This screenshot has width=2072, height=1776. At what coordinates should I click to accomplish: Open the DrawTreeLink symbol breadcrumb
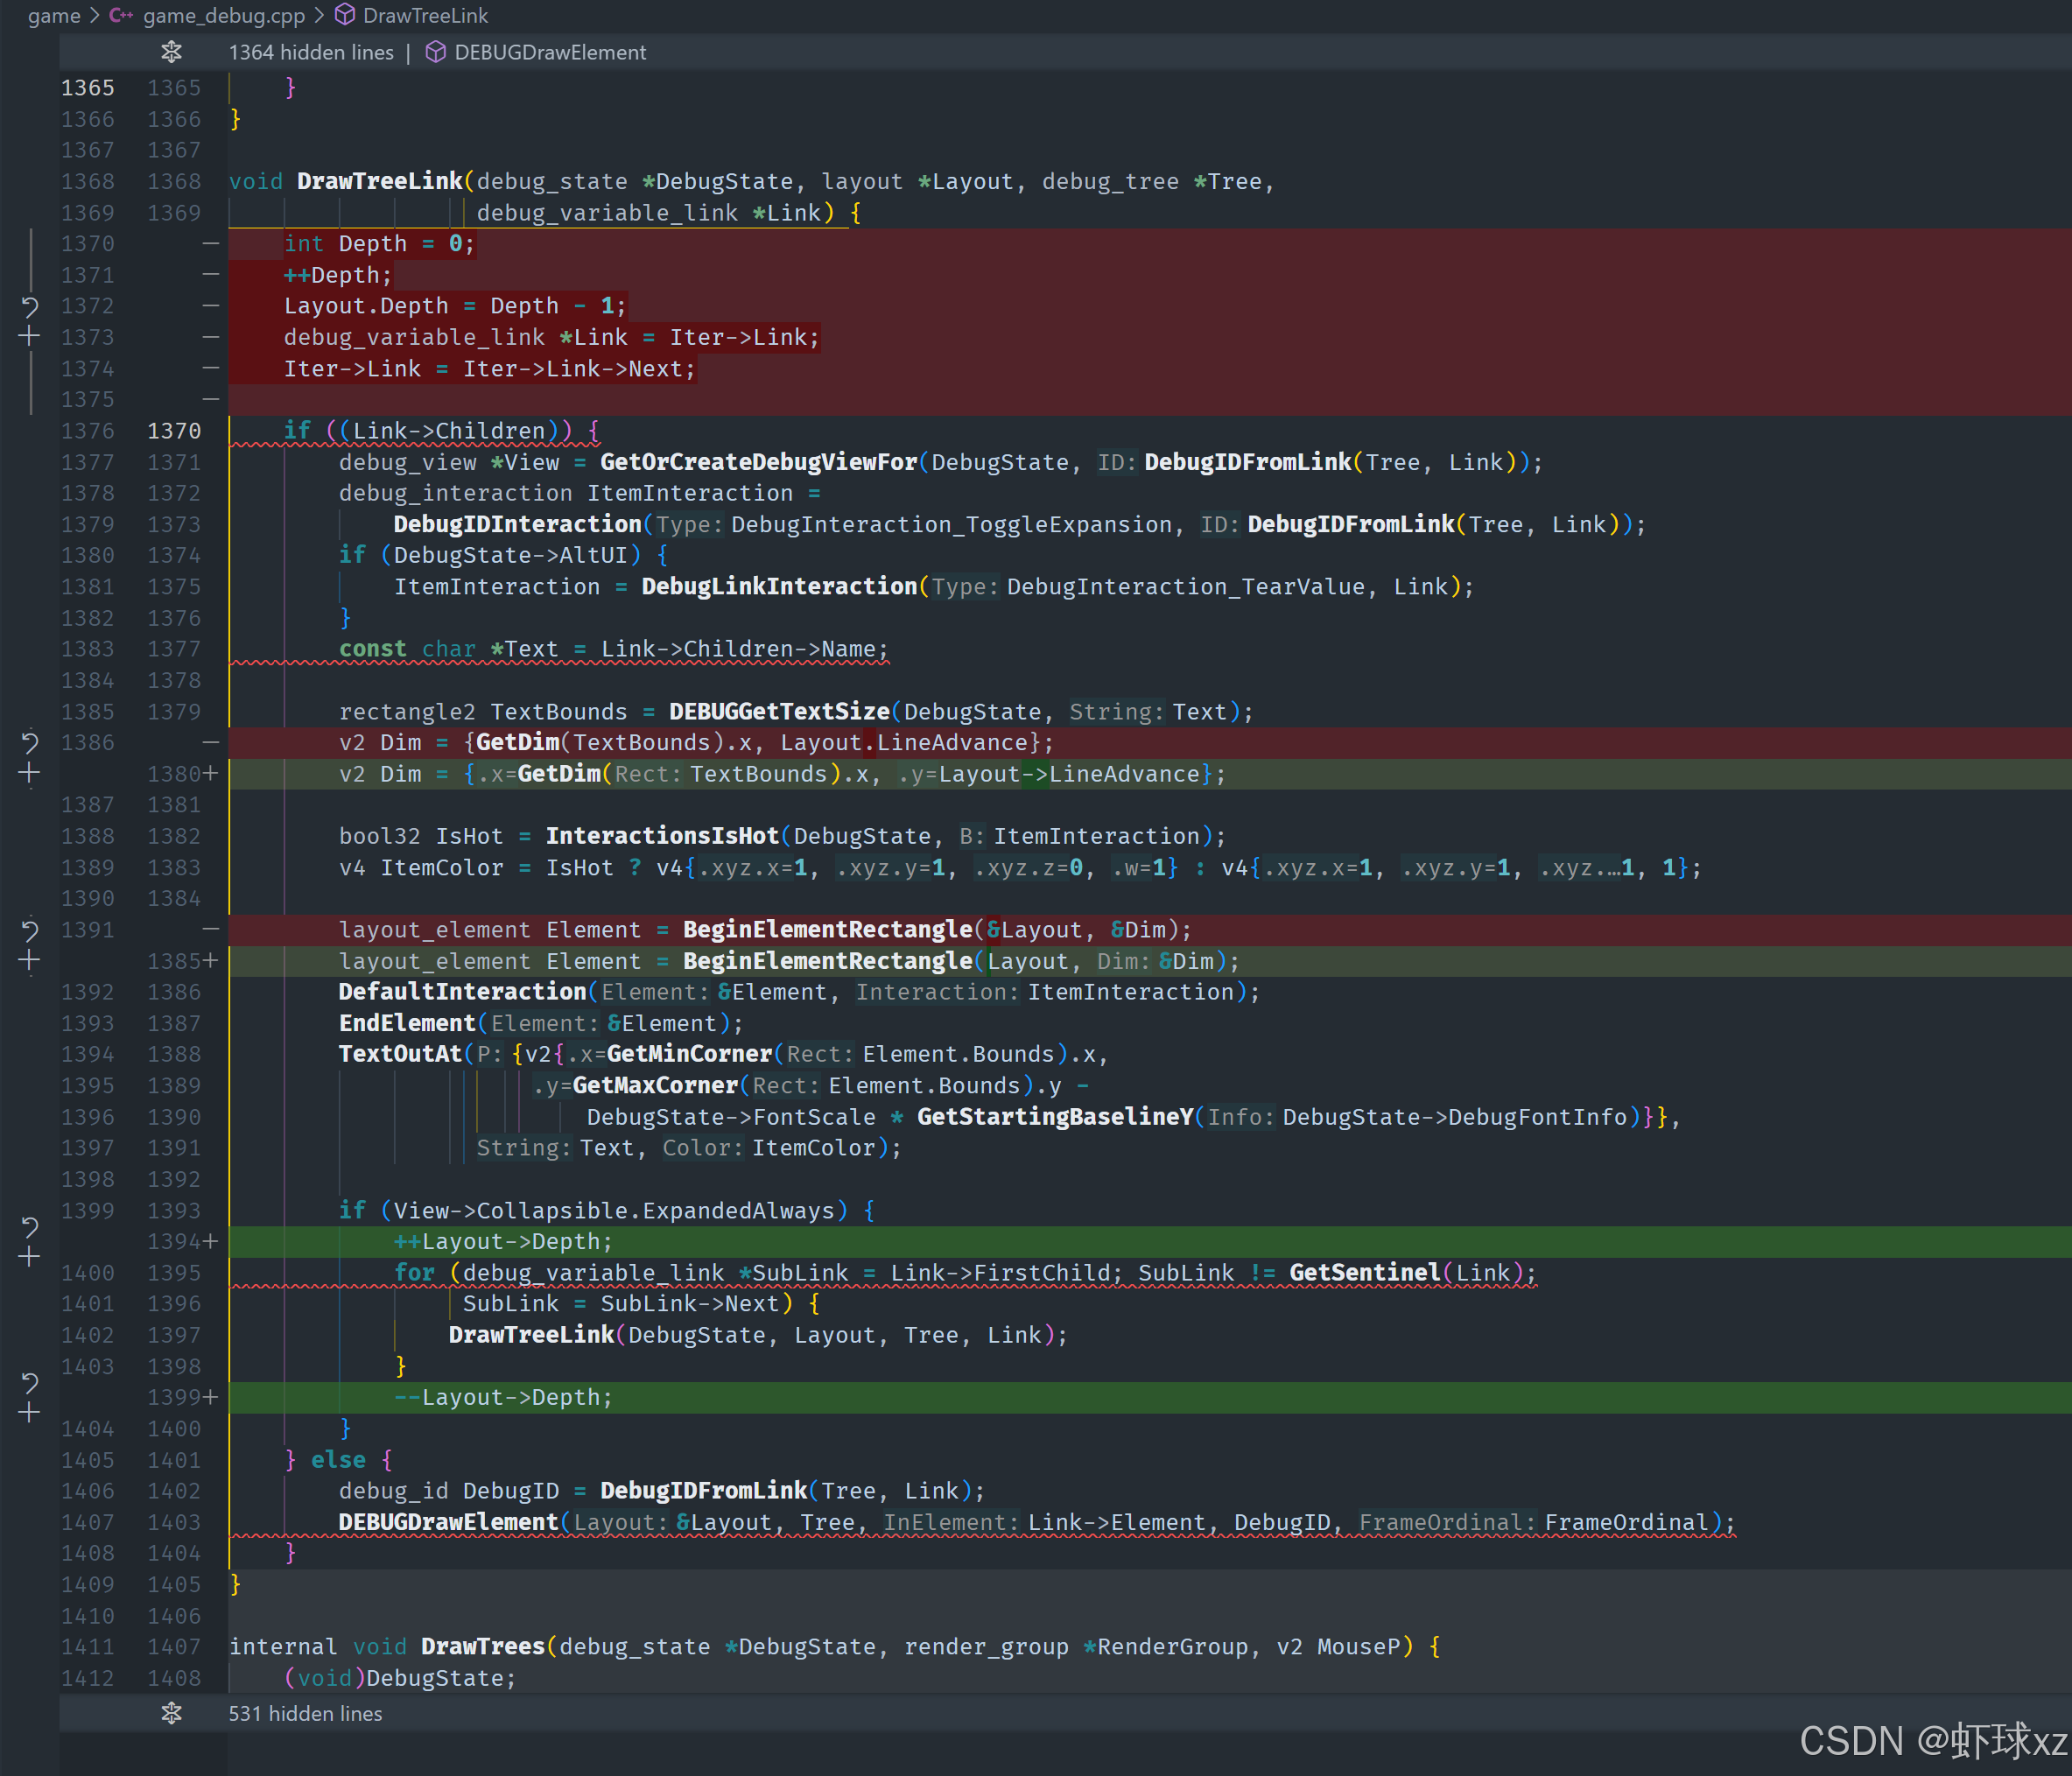[x=425, y=15]
